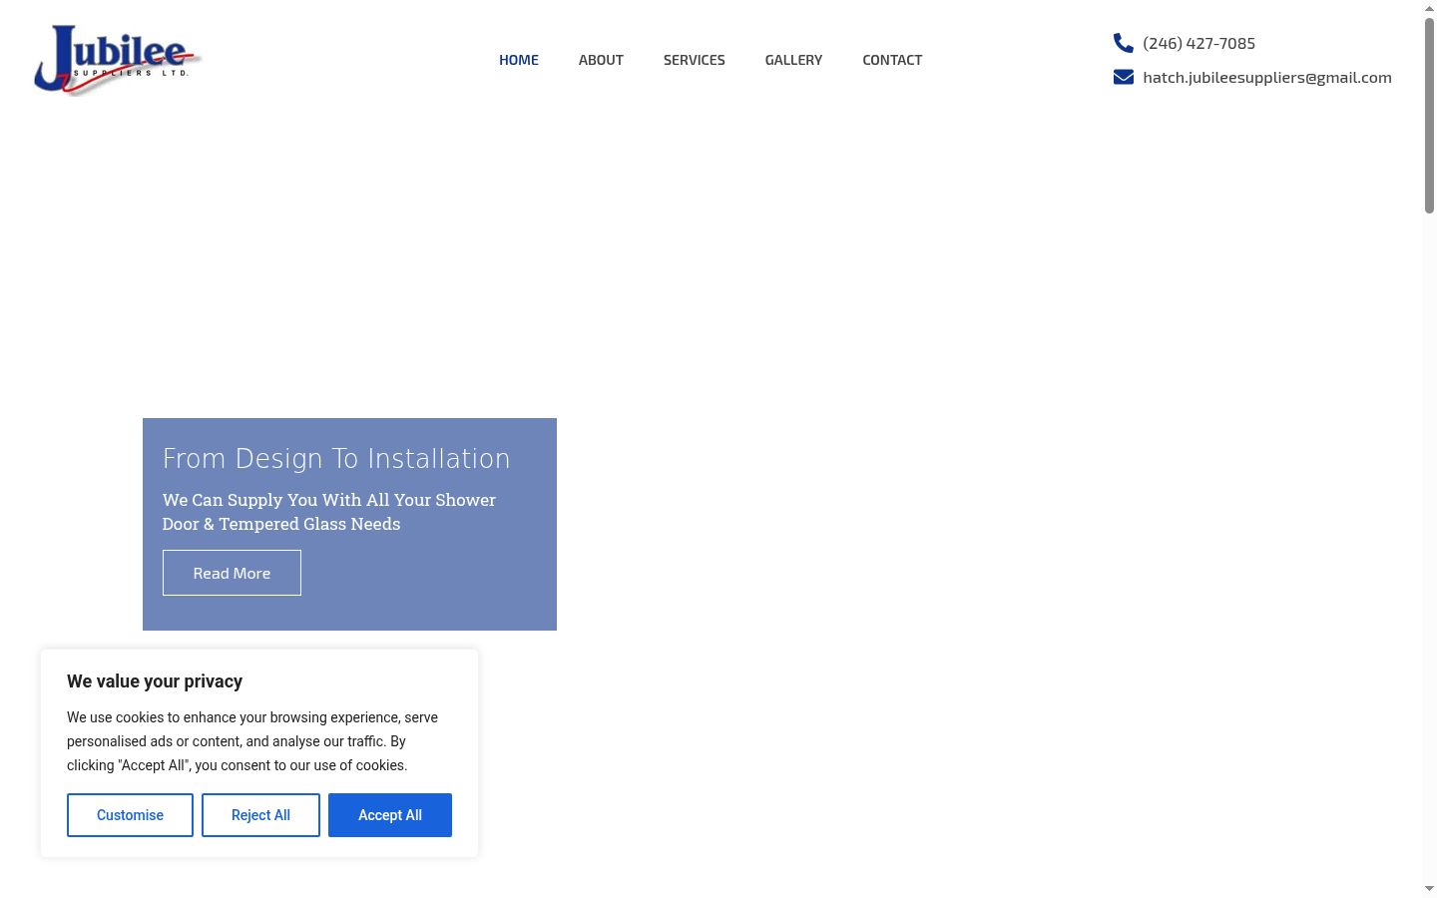Reject all cookies
1437x898 pixels.
[260, 815]
